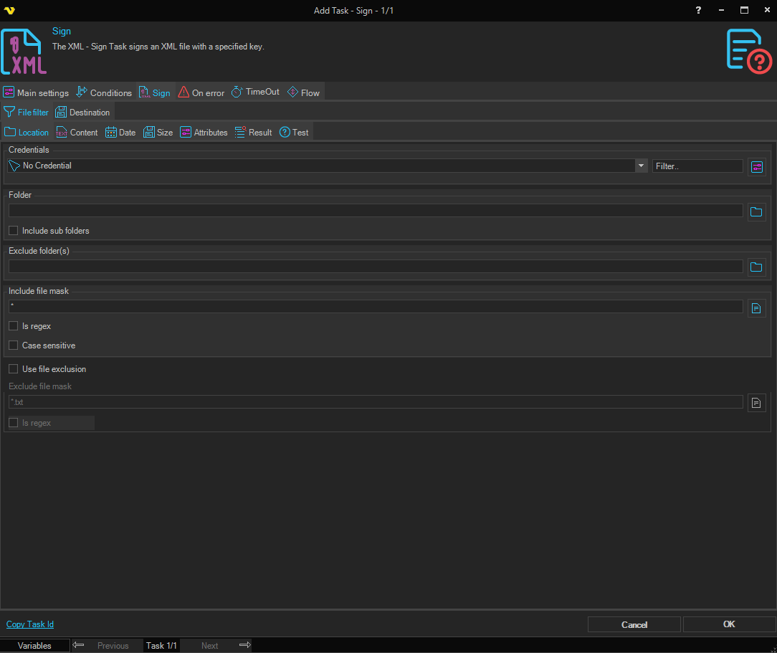Viewport: 777px width, 653px height.
Task: Enable Include sub folders checkbox
Action: (x=13, y=231)
